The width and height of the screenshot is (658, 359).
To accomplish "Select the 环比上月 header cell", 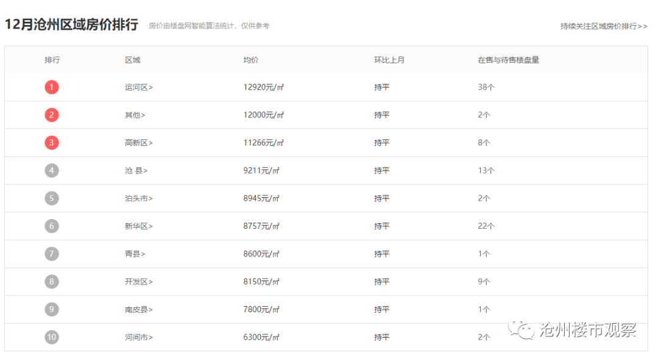I will point(389,60).
